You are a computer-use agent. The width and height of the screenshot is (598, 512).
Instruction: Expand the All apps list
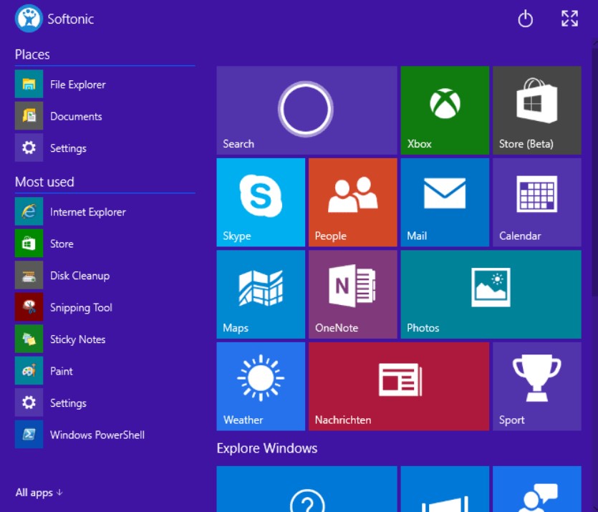pyautogui.click(x=39, y=493)
